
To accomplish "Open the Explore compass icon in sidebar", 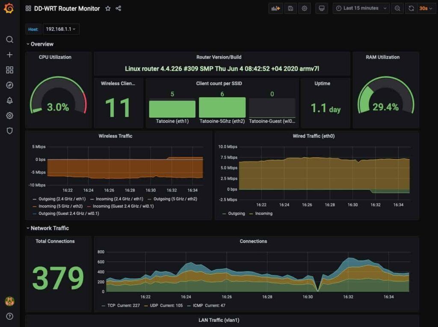I will click(x=9, y=85).
